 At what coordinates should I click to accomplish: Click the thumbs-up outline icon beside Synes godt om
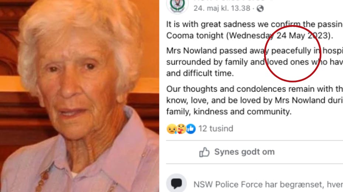point(204,152)
